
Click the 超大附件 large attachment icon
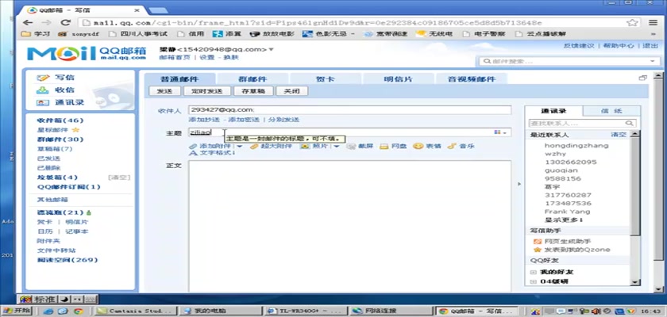click(254, 146)
